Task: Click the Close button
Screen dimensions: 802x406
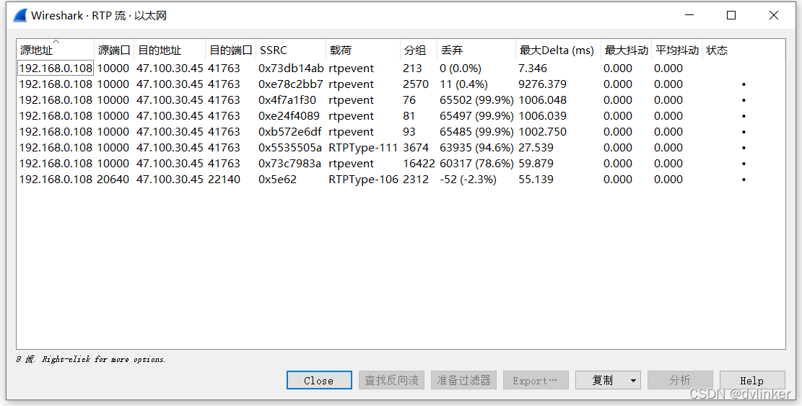Action: (318, 380)
